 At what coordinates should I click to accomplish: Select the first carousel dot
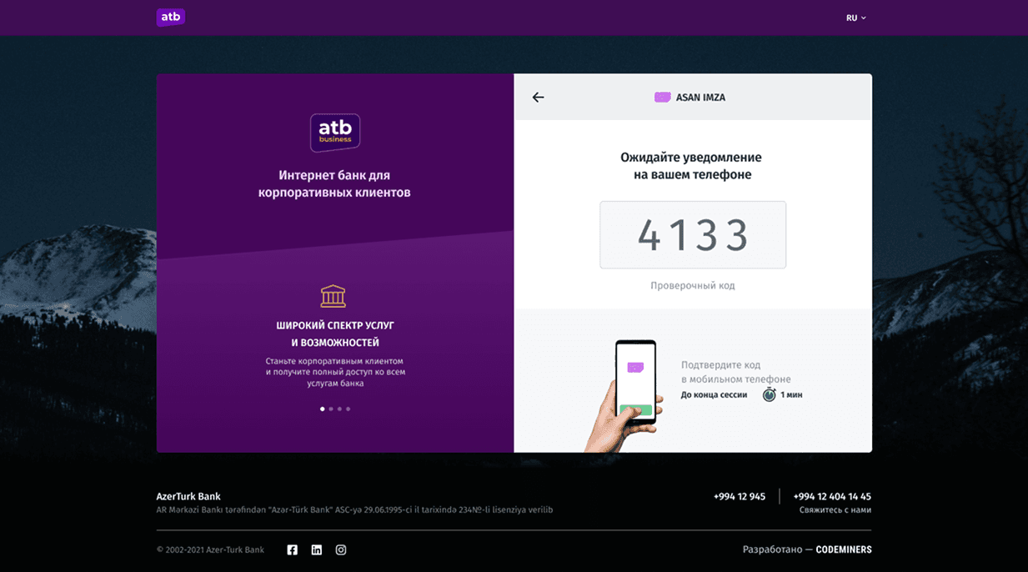point(323,409)
